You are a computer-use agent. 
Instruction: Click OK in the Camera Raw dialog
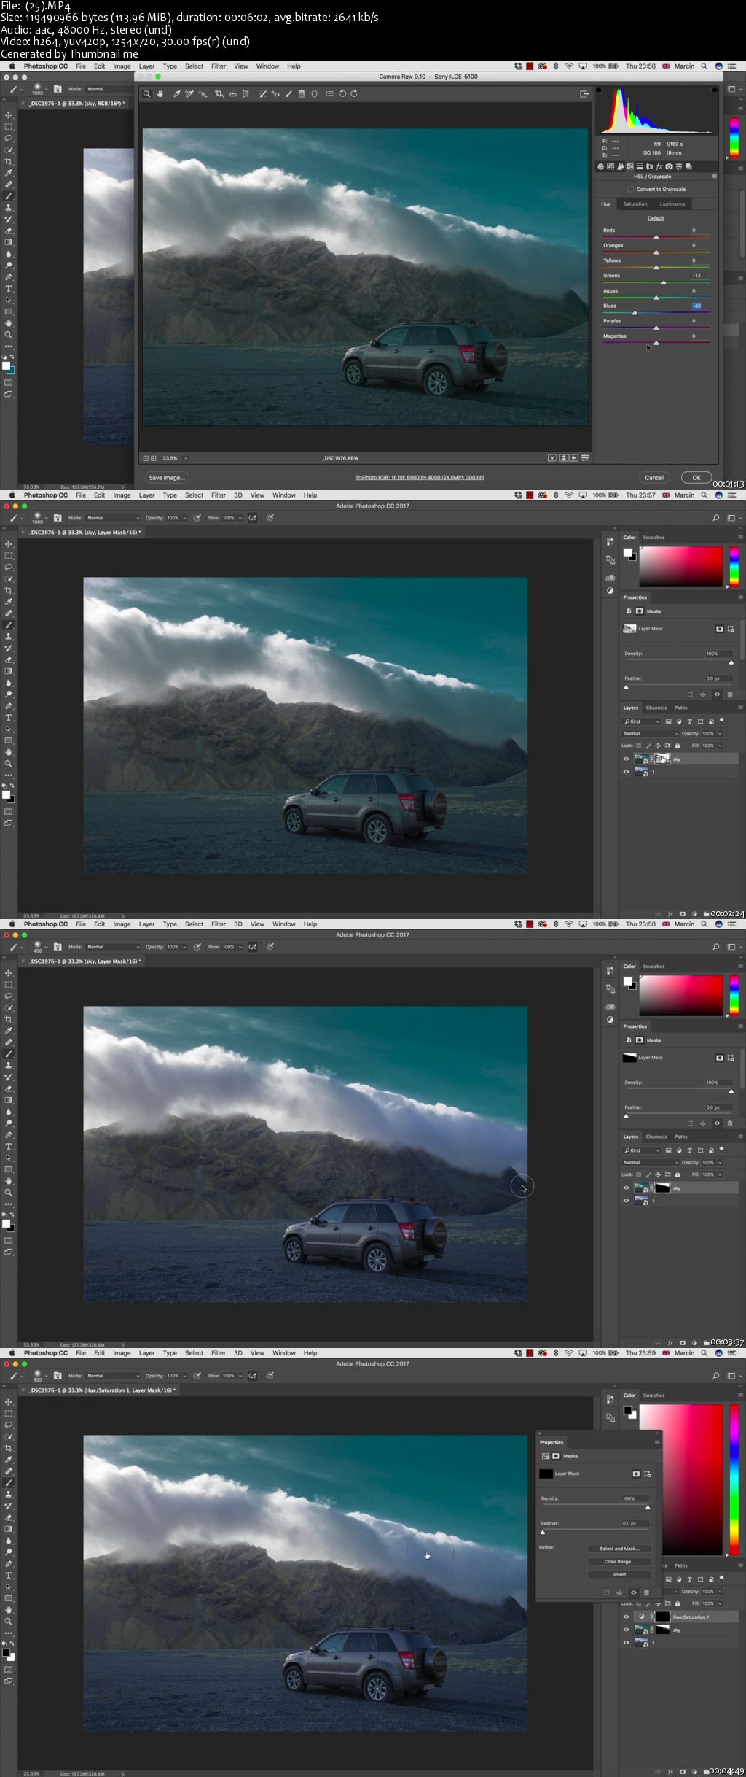click(696, 478)
